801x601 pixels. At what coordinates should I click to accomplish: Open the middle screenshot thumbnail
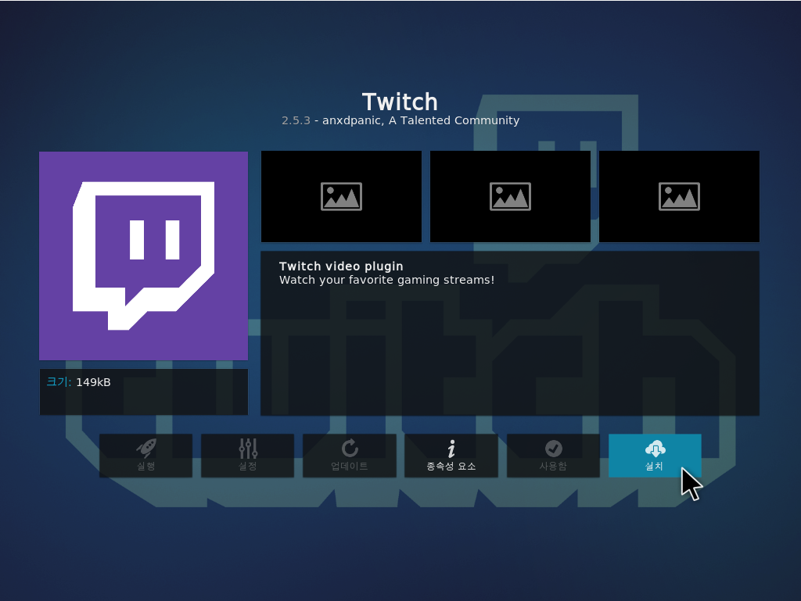pyautogui.click(x=510, y=197)
